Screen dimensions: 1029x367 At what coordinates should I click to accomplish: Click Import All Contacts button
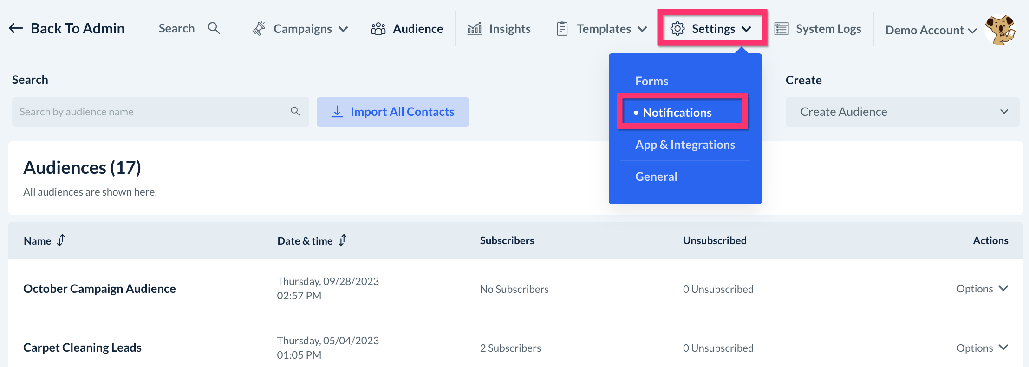[x=392, y=112]
